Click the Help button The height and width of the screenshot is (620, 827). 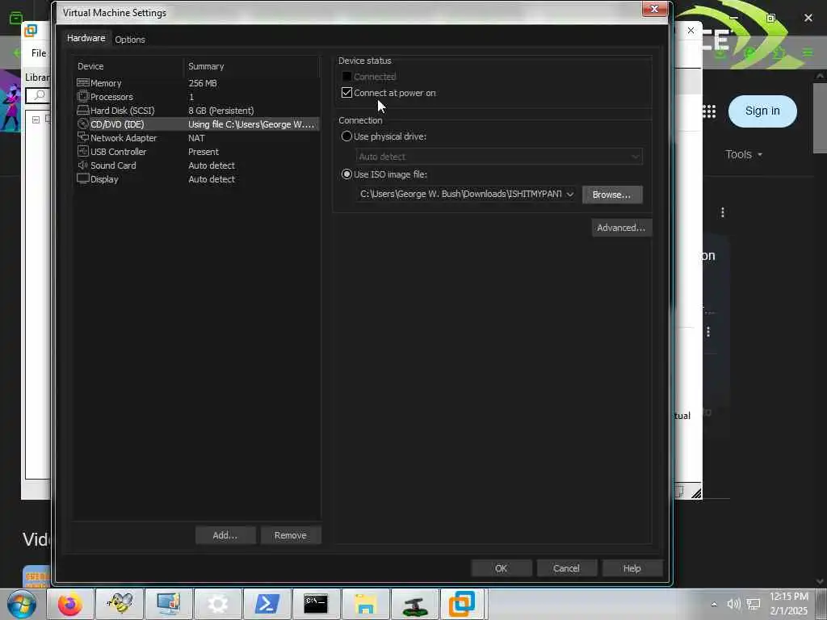(x=632, y=568)
